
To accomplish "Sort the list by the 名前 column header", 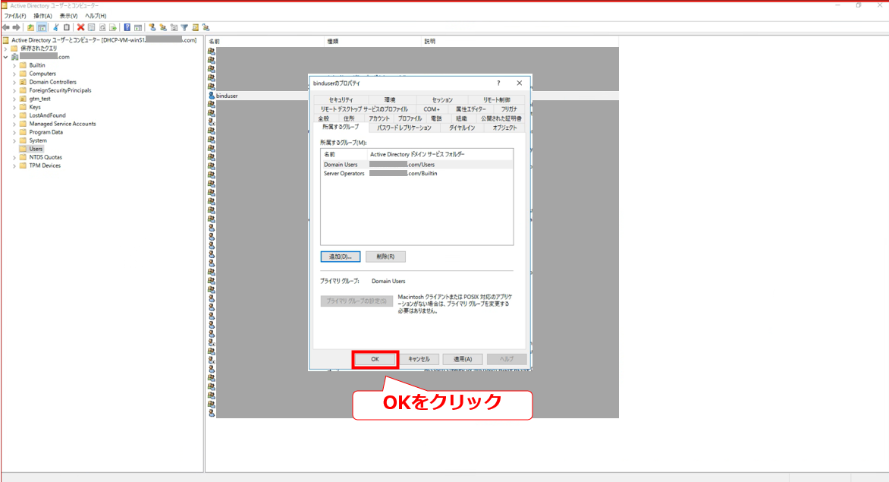I will pyautogui.click(x=265, y=42).
